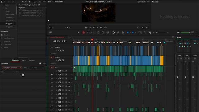199x112 pixels.
Task: Open viewer three-dot options menu
Action: (148, 2)
